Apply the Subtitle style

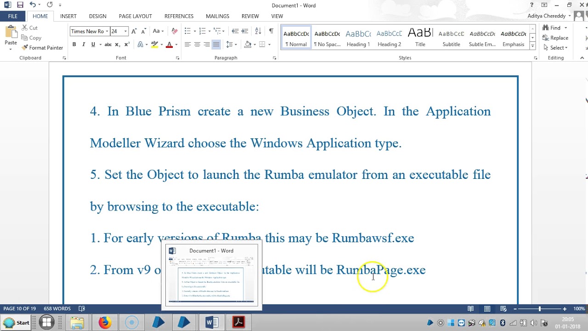click(x=451, y=38)
